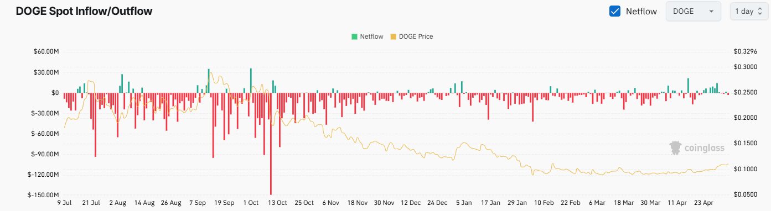Click the 6 Nov date label
Image resolution: width=771 pixels, height=211 pixels.
pos(330,203)
